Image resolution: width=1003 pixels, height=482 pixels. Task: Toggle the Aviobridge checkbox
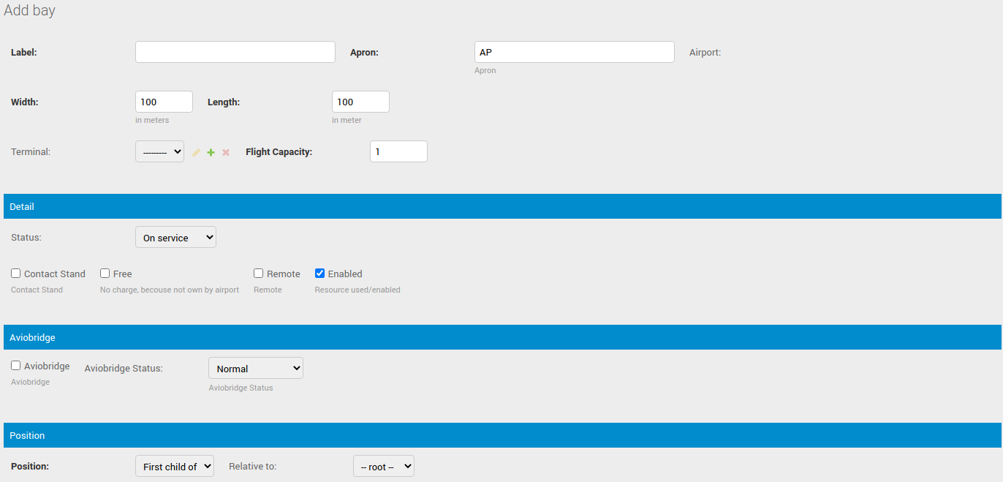click(16, 366)
